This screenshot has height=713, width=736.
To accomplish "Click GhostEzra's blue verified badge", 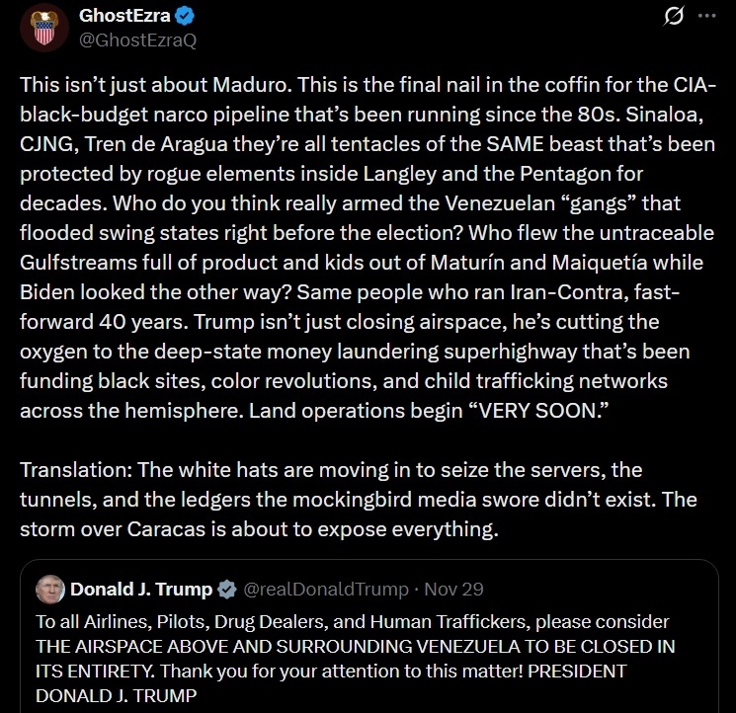I will pos(184,17).
